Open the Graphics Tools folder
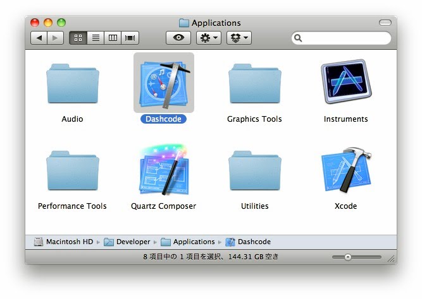Image resolution: width=422 pixels, height=299 pixels. (x=254, y=85)
